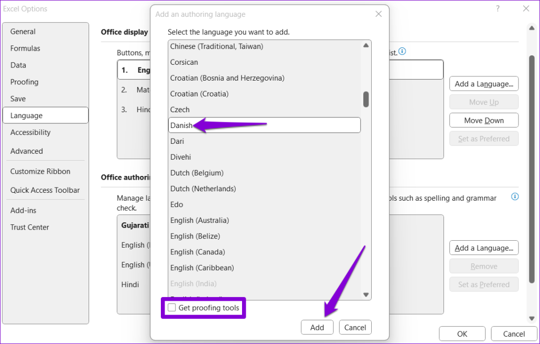The height and width of the screenshot is (344, 540).
Task: Select Czech in the language list
Action: (x=264, y=110)
